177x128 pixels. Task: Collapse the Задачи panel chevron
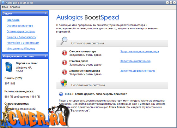pyautogui.click(x=45, y=13)
